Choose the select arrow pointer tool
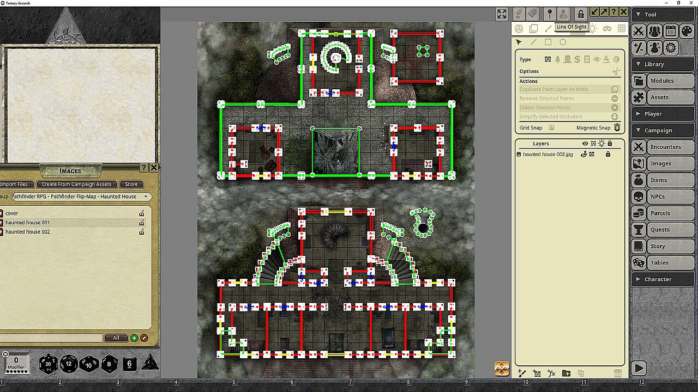 (519, 42)
